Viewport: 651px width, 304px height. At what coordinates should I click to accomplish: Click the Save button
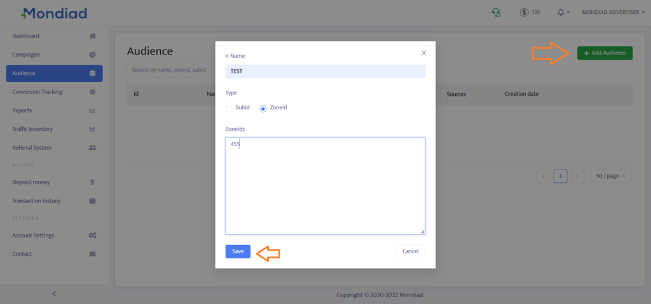[238, 251]
